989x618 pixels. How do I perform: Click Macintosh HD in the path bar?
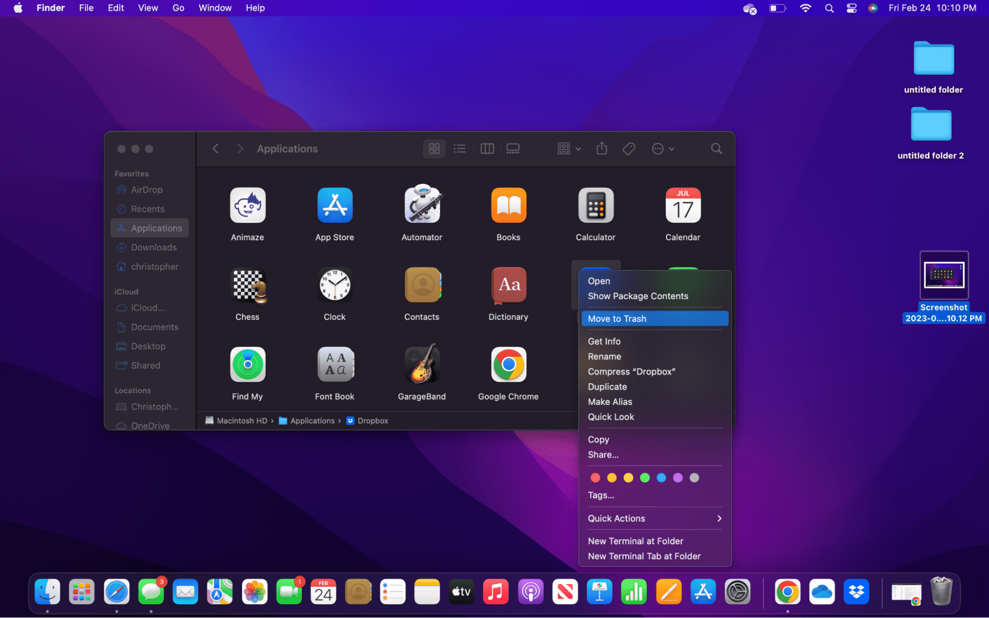[236, 421]
